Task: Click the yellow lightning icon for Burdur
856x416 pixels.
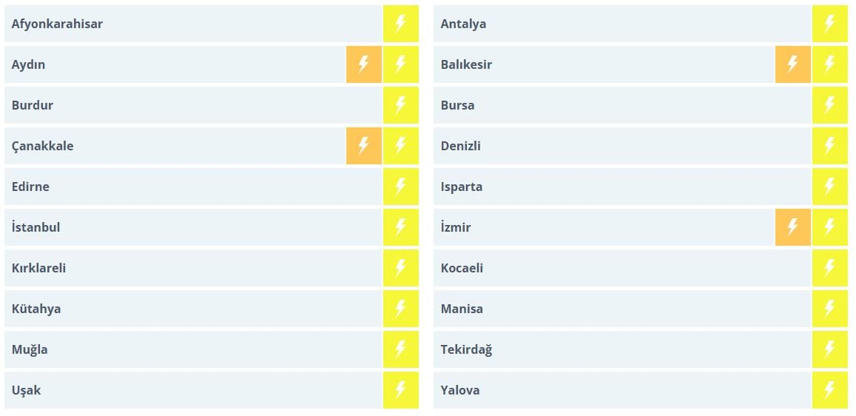Action: pyautogui.click(x=400, y=105)
